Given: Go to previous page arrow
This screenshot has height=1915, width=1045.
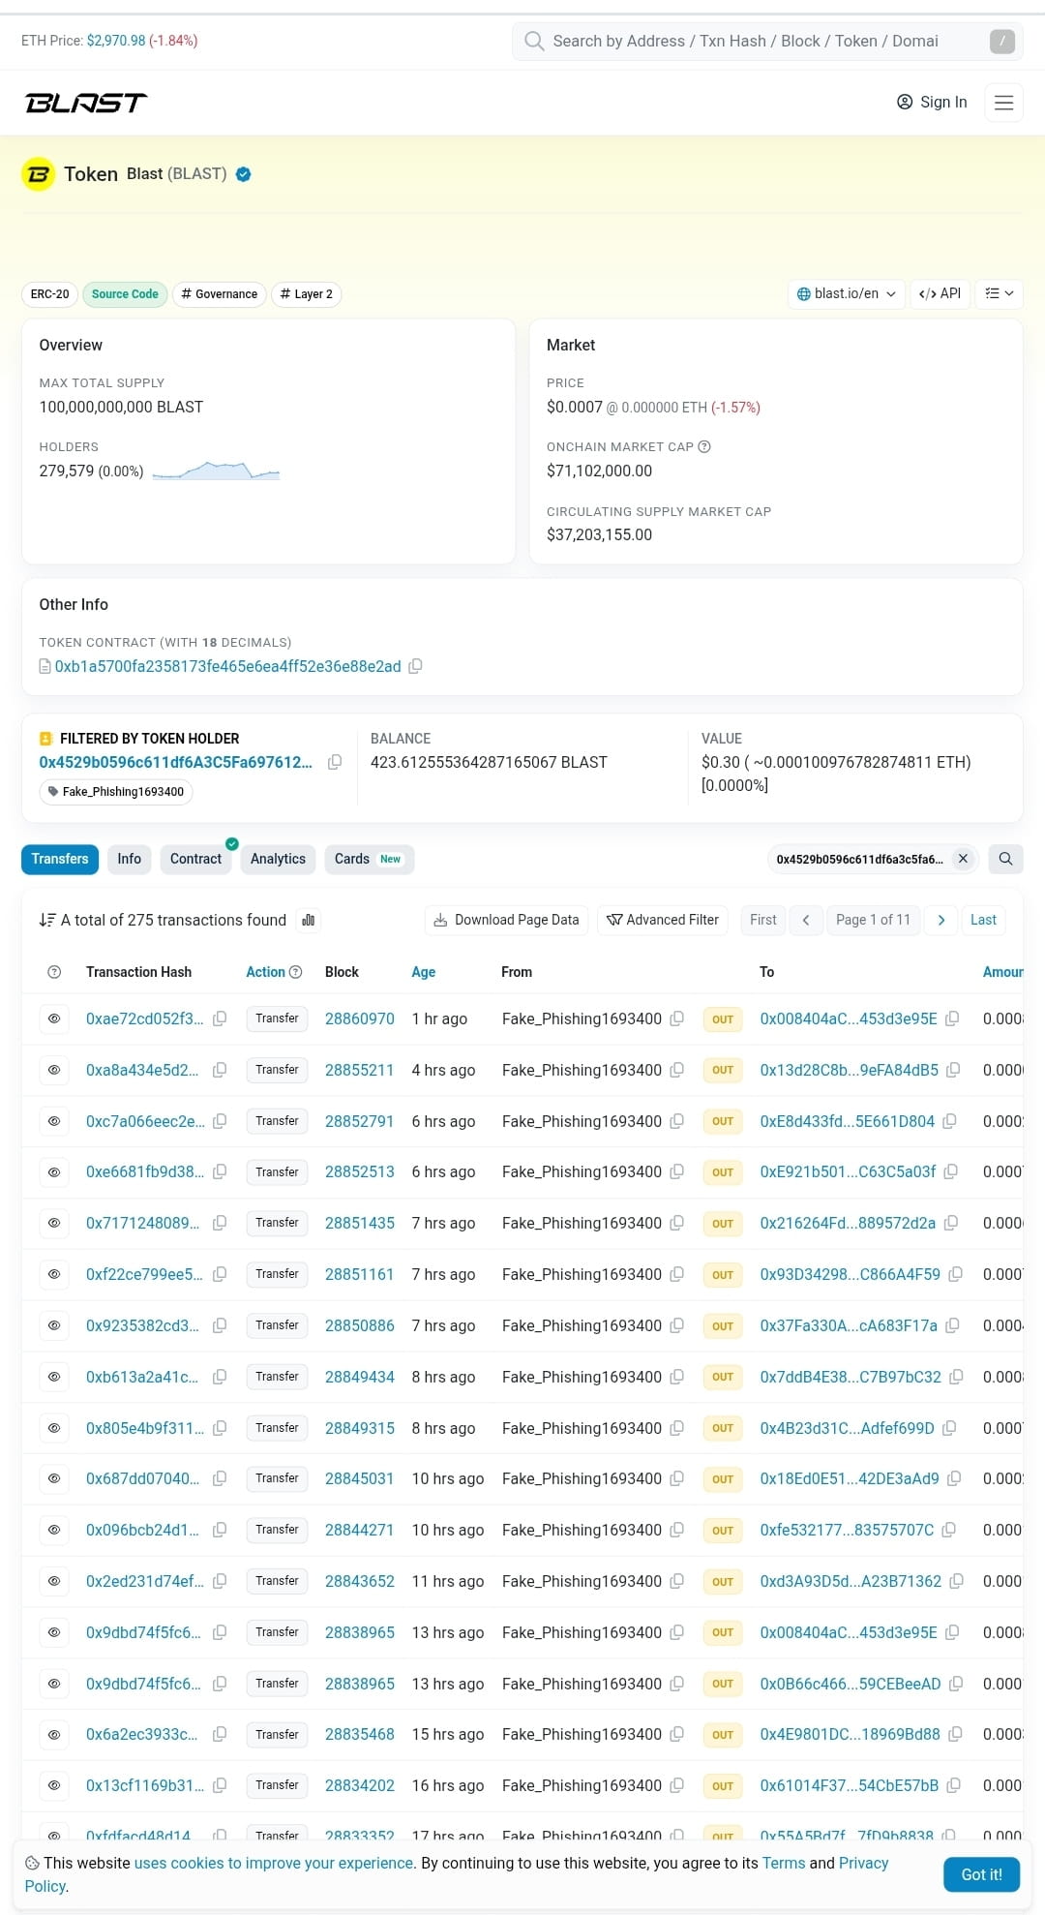Looking at the screenshot, I should pyautogui.click(x=806, y=920).
